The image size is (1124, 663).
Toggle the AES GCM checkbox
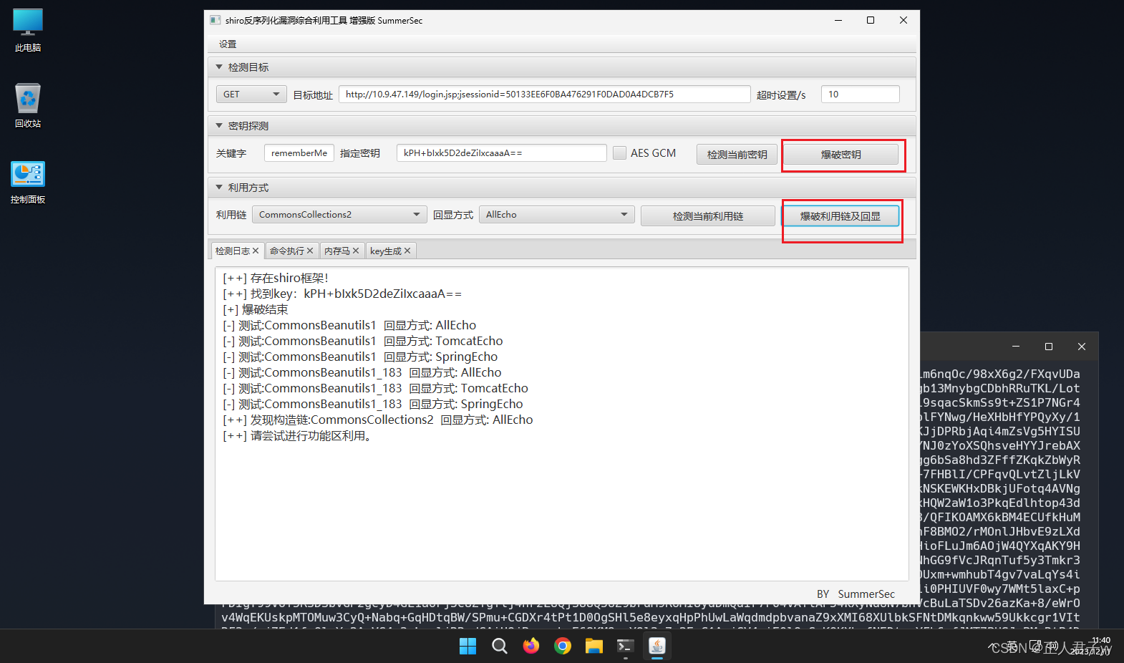[620, 153]
